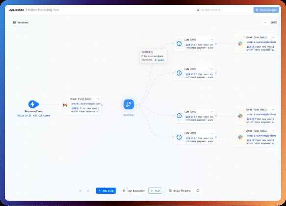286x206 pixels.
Task: Click the Slack logo on the bottom right-side node
Action: 240,137
